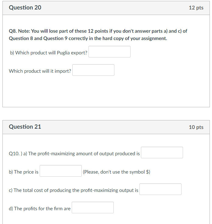The image size is (212, 224).
Task: Click the Question 20 heading
Action: (25, 7)
